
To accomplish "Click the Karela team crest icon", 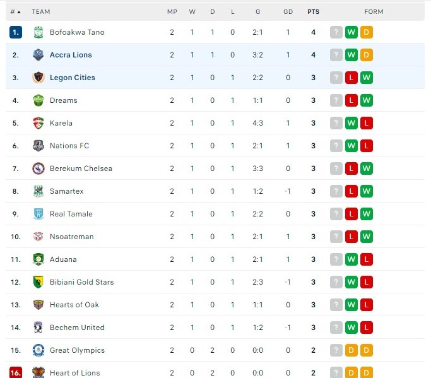I will pyautogui.click(x=38, y=123).
